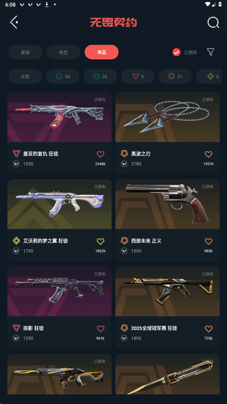The height and width of the screenshot is (404, 227).
Task: Favorite 盖亚的复仇 狂徒 with heart icon
Action: point(101,154)
